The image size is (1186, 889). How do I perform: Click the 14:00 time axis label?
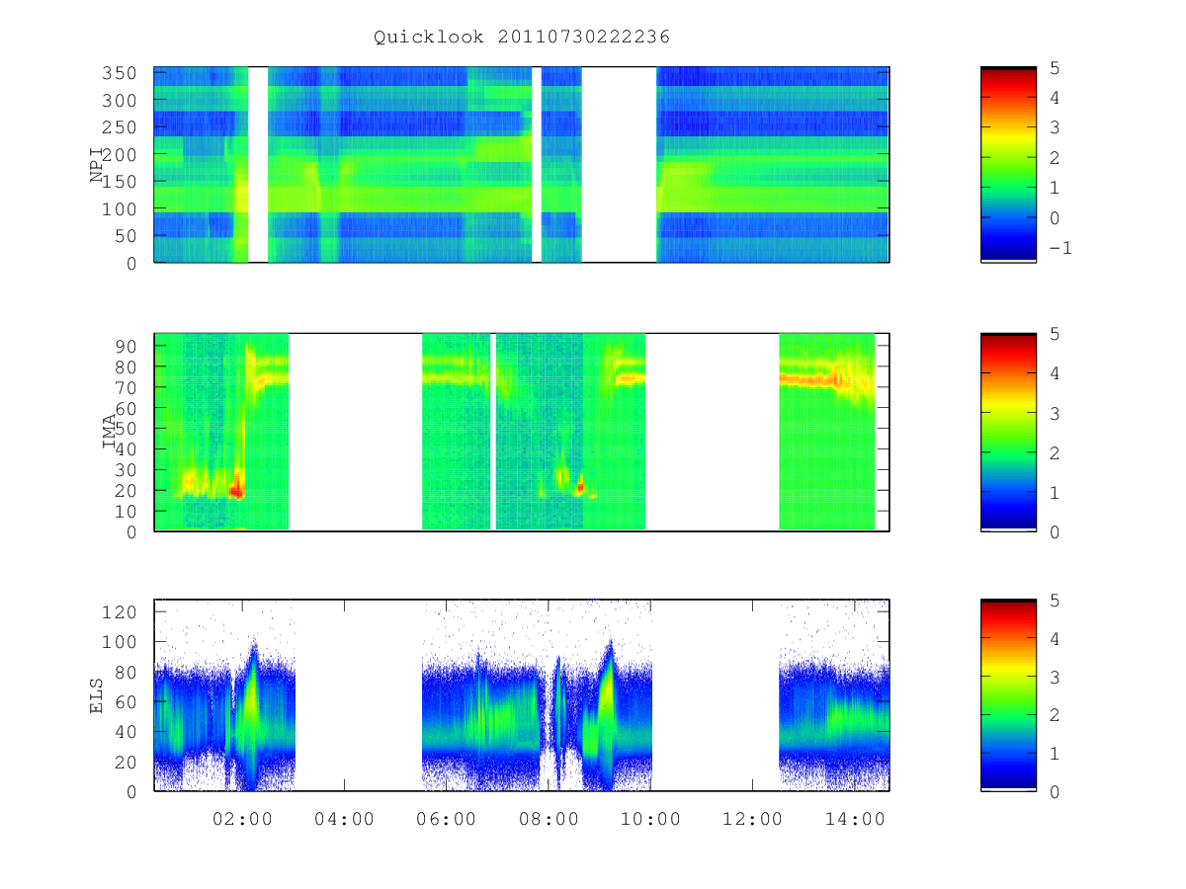[855, 819]
